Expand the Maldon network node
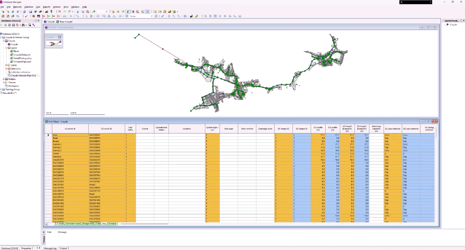This screenshot has height=250, width=465. [4, 79]
